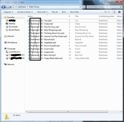Open the Include in library dropdown
Image resolution: width=124 pixels, height=122 pixels.
click(x=25, y=12)
